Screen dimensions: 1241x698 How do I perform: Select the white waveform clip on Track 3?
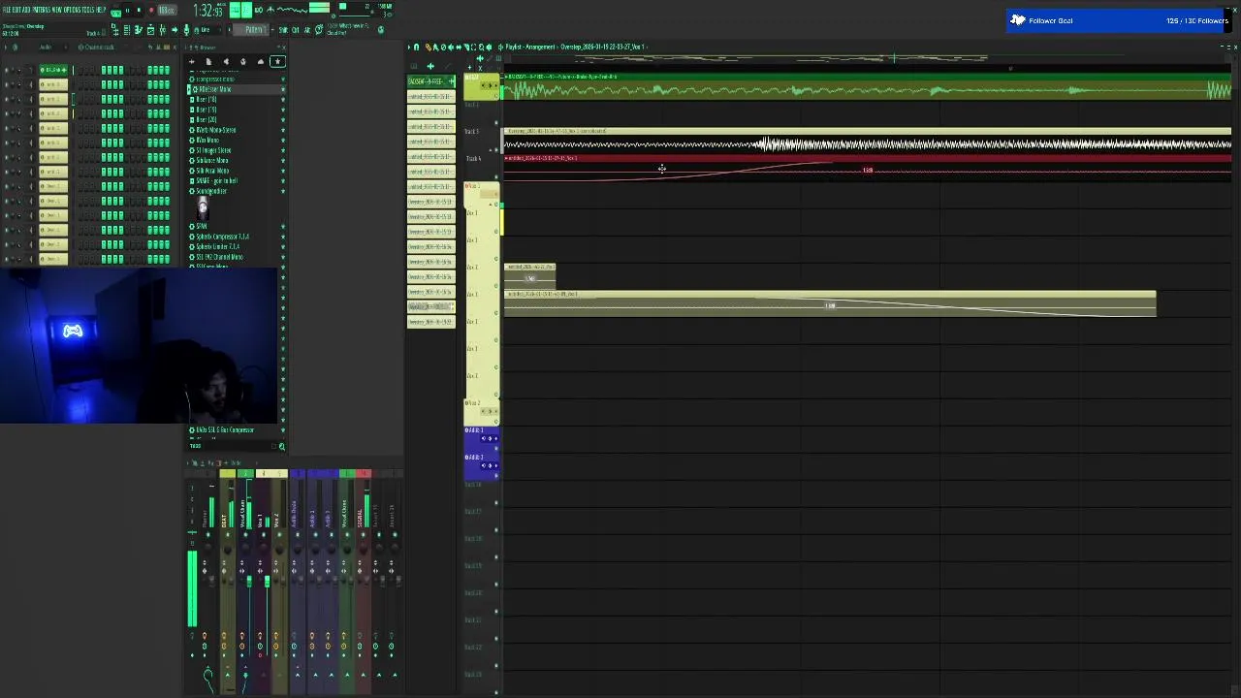tap(868, 140)
